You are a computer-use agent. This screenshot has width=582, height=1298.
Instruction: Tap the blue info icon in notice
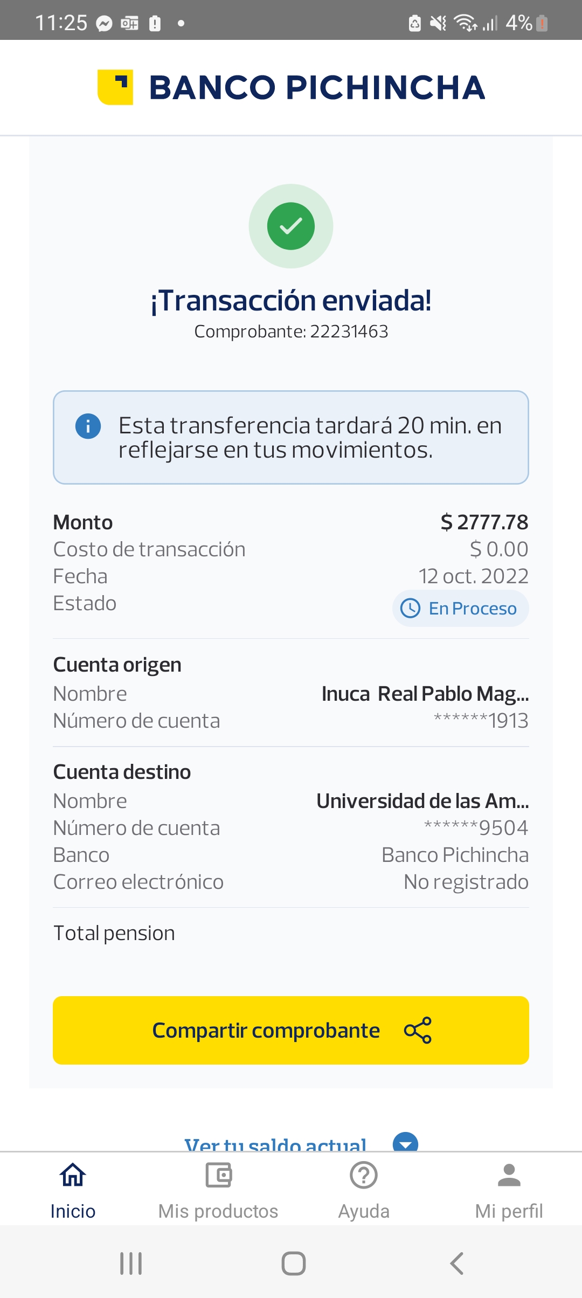88,426
